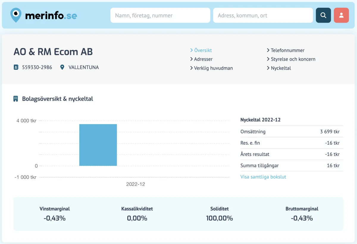Click the 2022-12 revenue bar in chart

point(98,145)
